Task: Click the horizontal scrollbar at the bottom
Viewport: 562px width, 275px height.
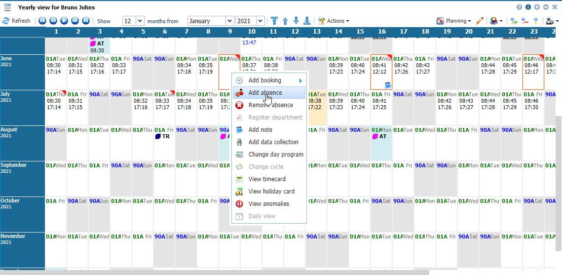Action: tap(214, 272)
